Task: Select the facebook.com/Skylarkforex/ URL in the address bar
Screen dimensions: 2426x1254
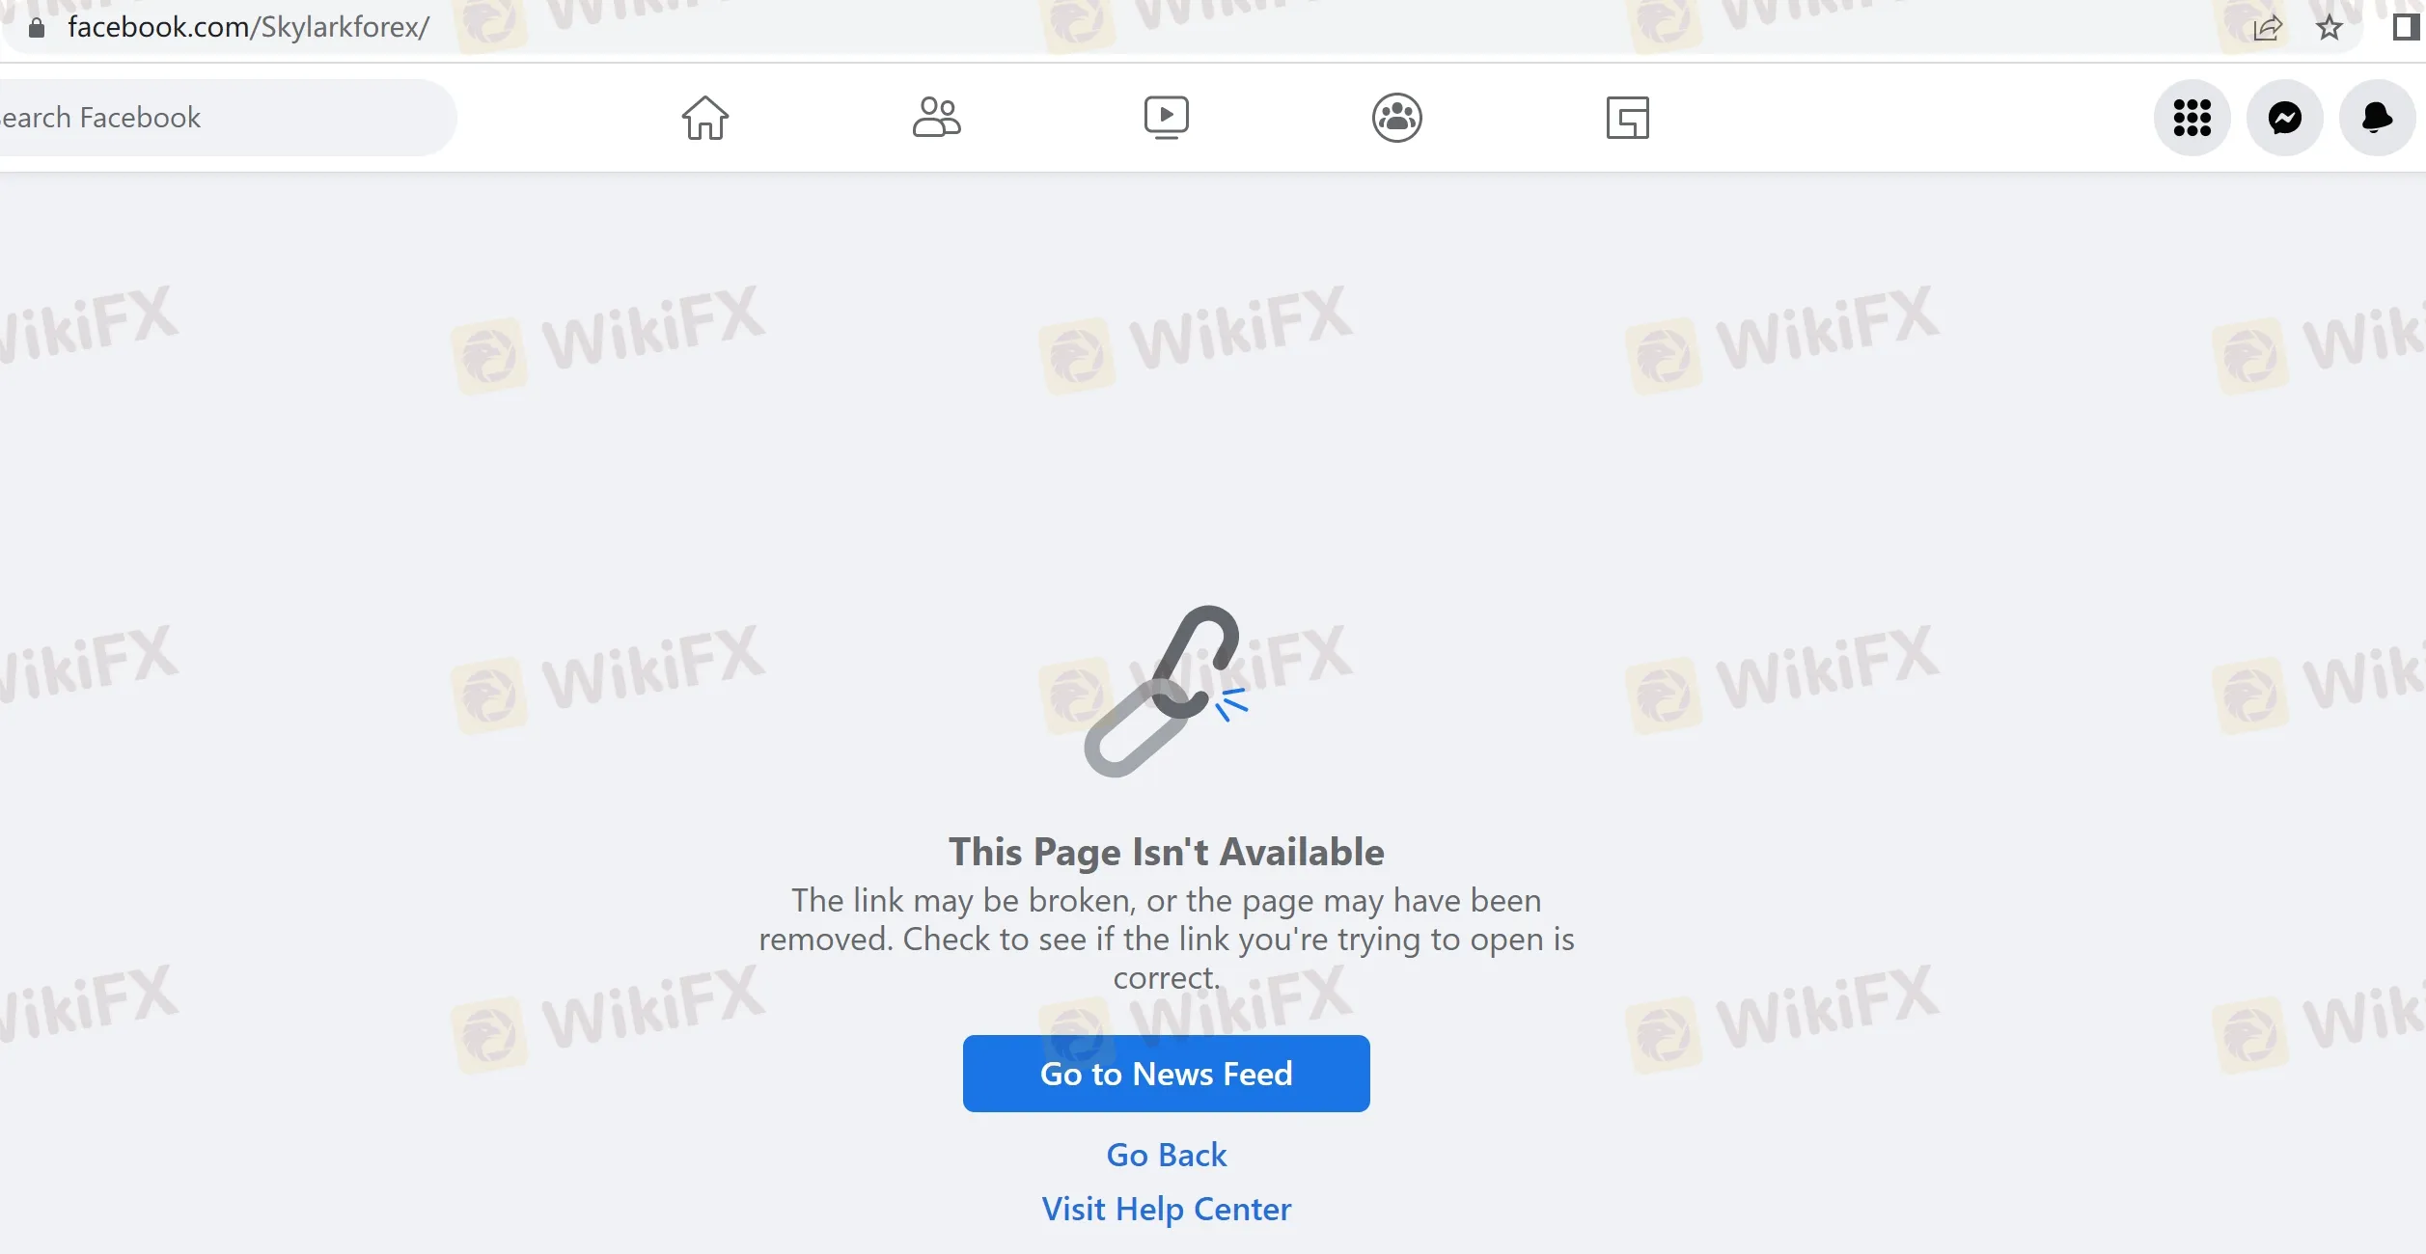Action: click(248, 27)
